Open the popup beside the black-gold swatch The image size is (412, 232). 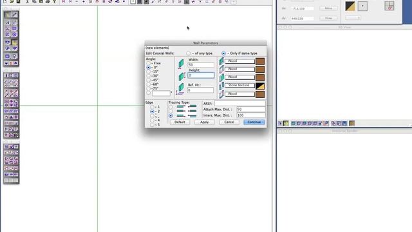(362, 6)
